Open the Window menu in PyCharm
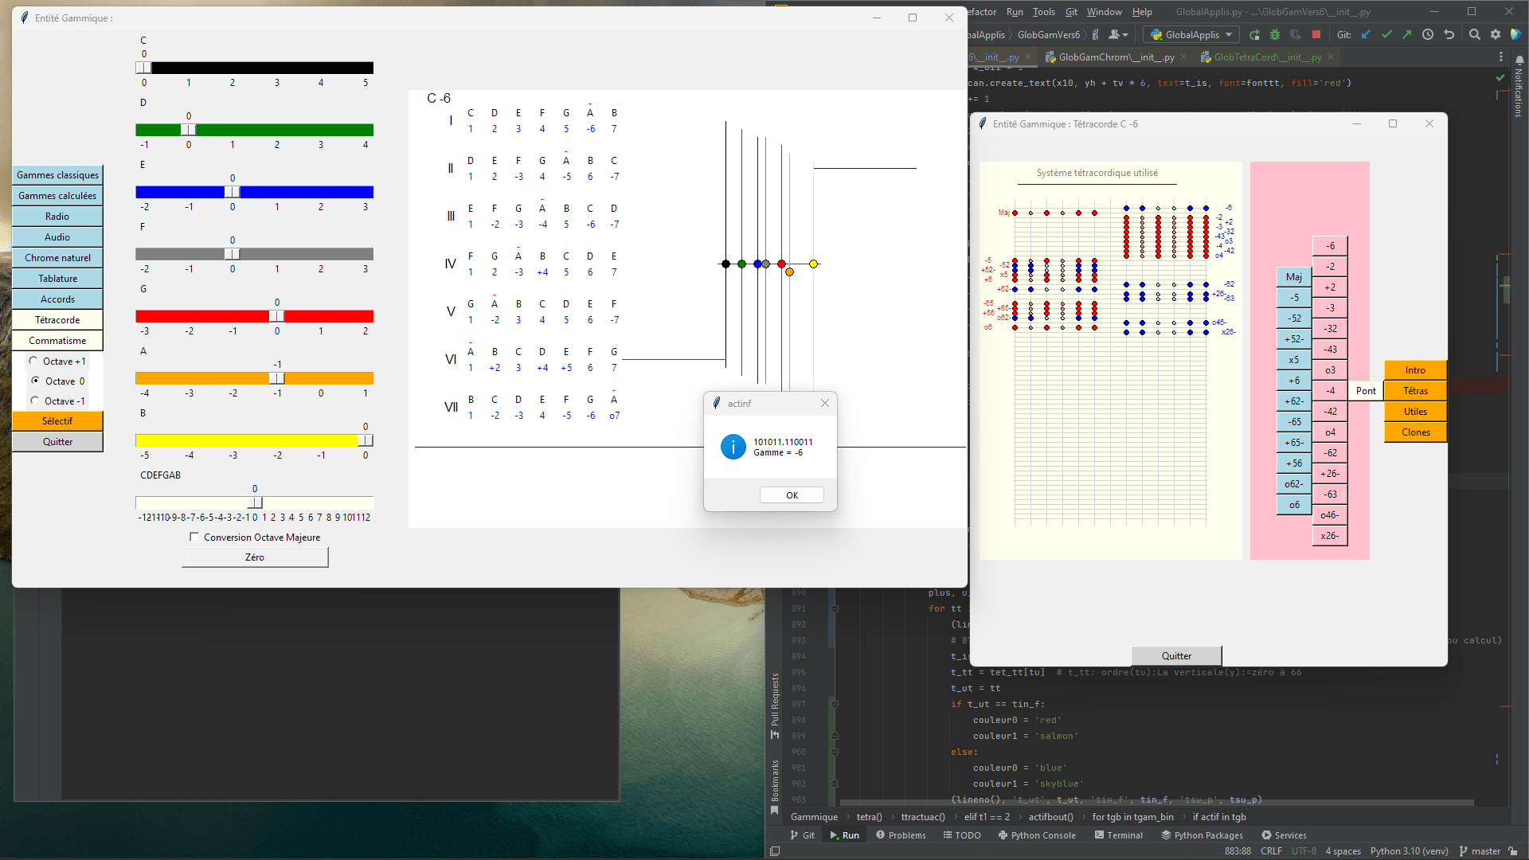Screen dimensions: 1529x860 [1104, 12]
